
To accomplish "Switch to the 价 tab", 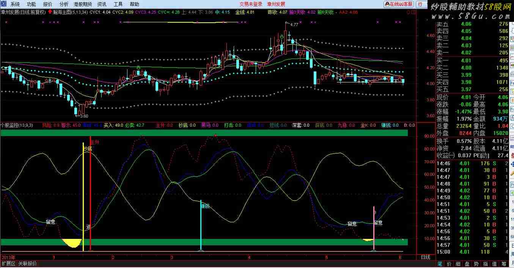I will [449, 263].
